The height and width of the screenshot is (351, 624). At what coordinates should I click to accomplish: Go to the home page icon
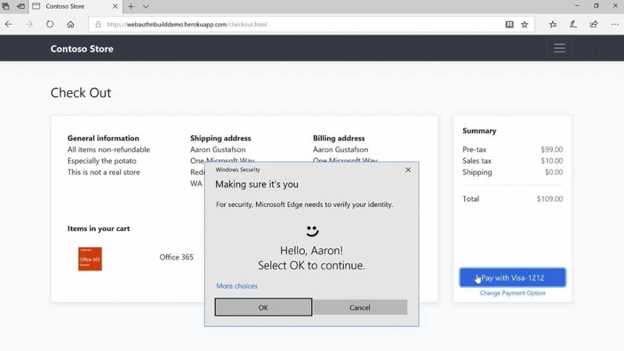[71, 24]
